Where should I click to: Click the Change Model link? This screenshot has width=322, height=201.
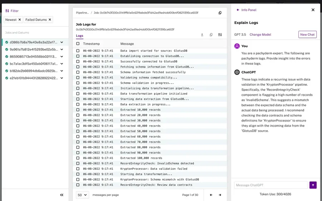(260, 34)
